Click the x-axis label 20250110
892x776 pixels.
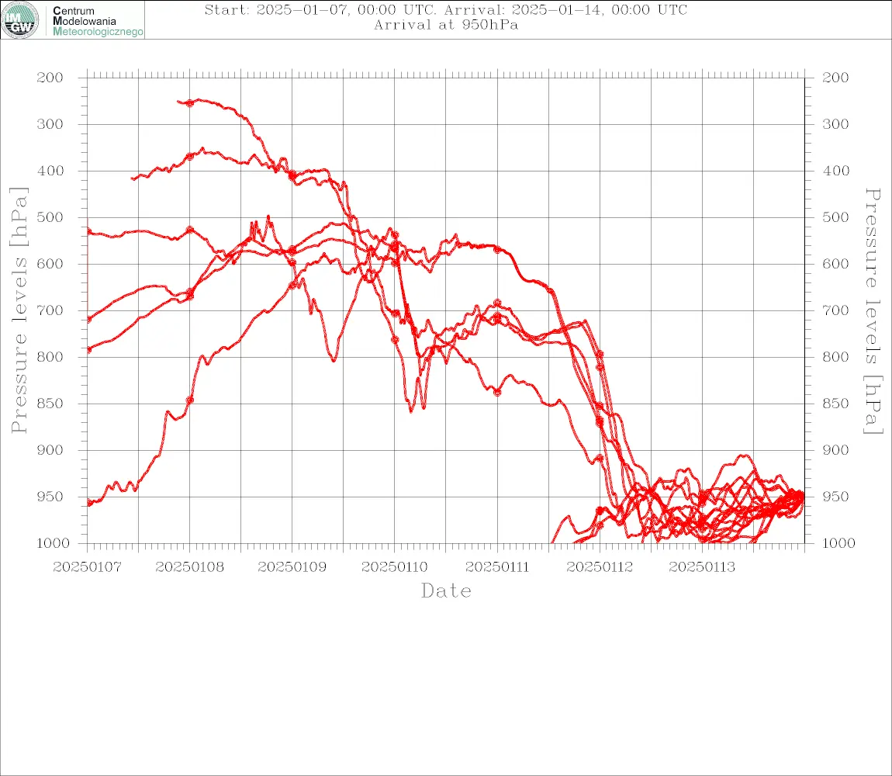click(394, 567)
